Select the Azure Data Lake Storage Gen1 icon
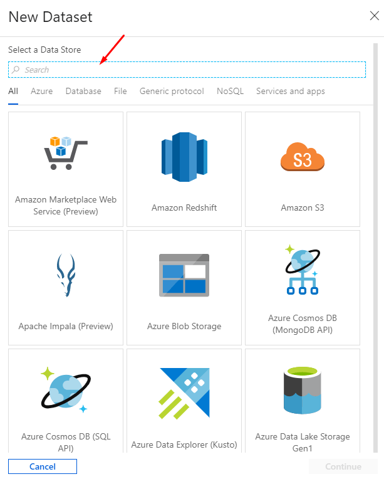The height and width of the screenshot is (484, 384). [303, 390]
